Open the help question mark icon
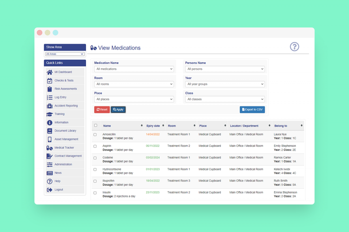 [294, 47]
